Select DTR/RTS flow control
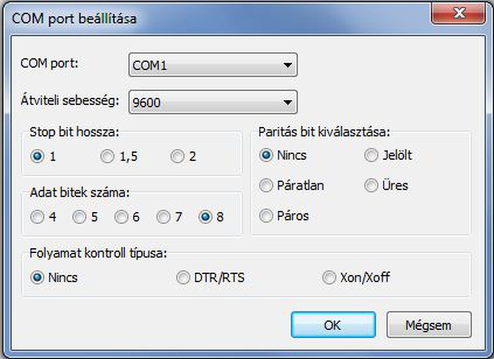 (183, 278)
